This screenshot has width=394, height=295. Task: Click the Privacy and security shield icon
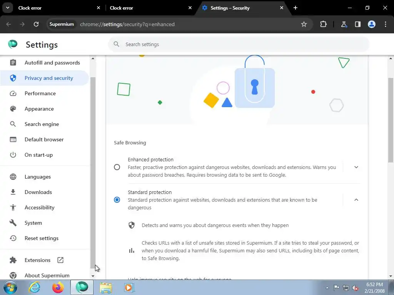(x=13, y=78)
